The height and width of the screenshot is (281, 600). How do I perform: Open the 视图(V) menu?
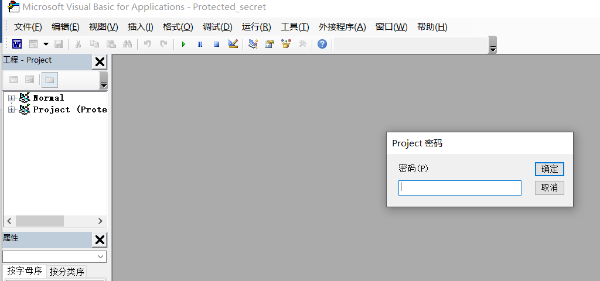click(x=103, y=27)
